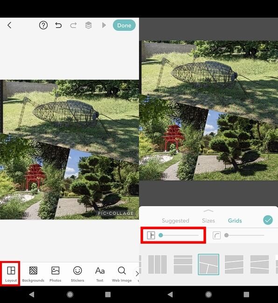278x303 pixels.
Task: Tap Android recents button on left screen
Action: point(108,294)
